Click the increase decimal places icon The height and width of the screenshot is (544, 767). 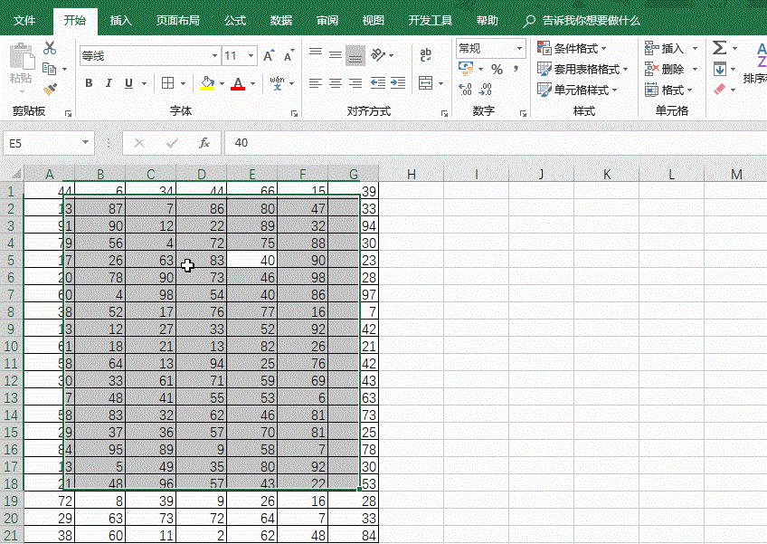coord(465,89)
